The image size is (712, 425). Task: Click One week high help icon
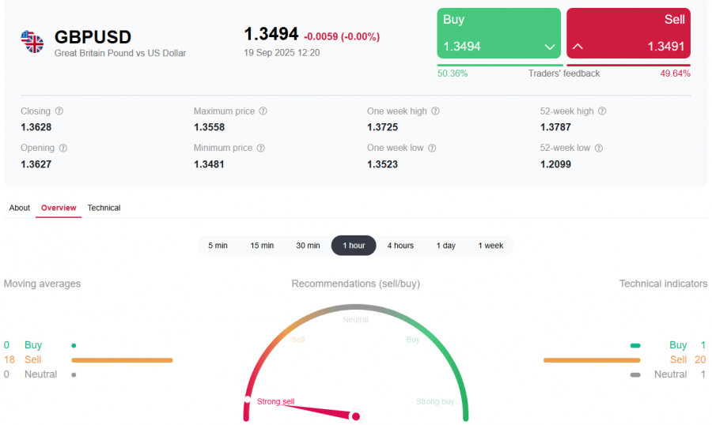point(435,111)
